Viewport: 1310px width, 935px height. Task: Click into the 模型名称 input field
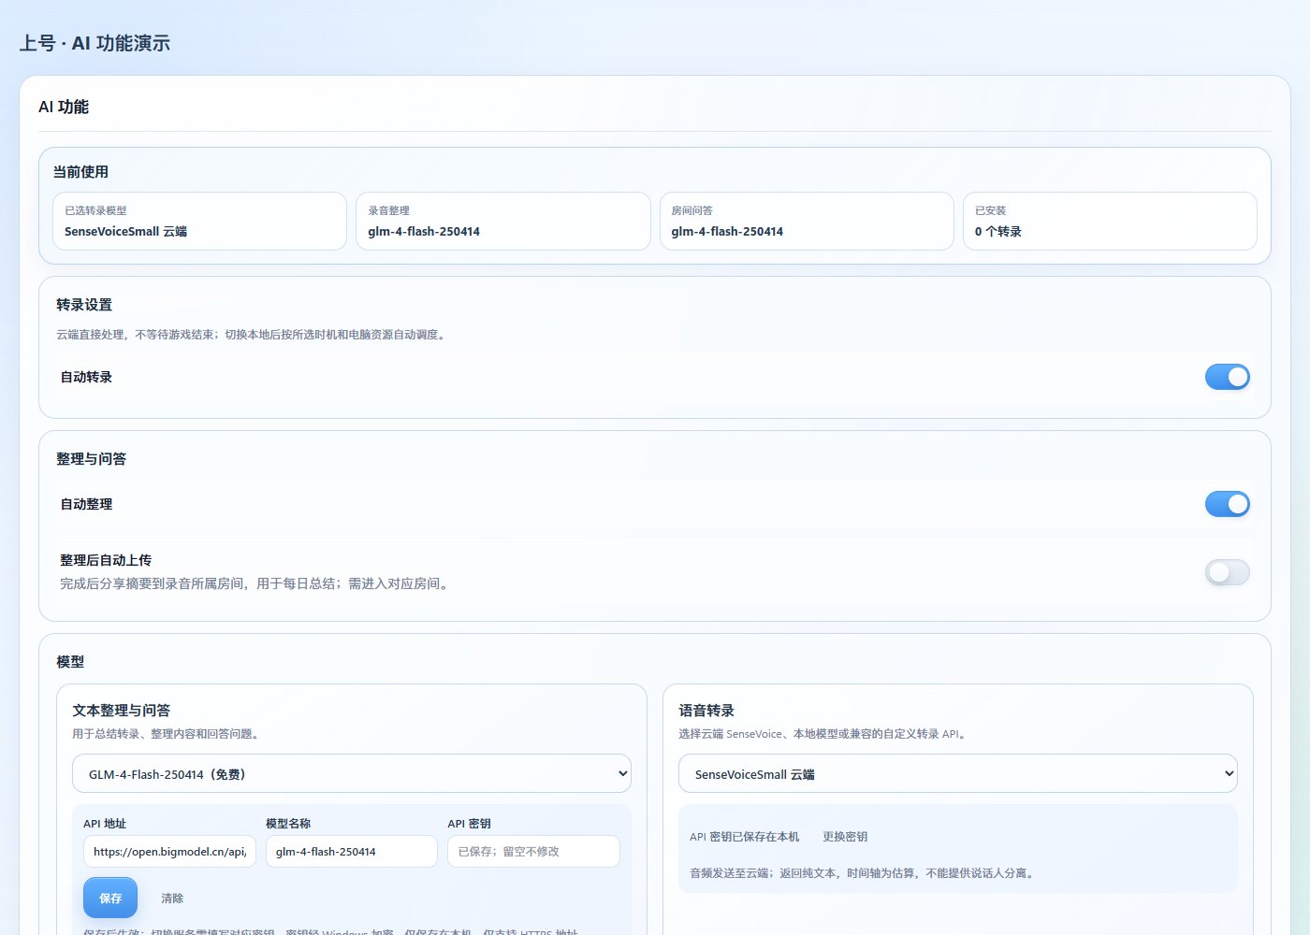pos(352,852)
